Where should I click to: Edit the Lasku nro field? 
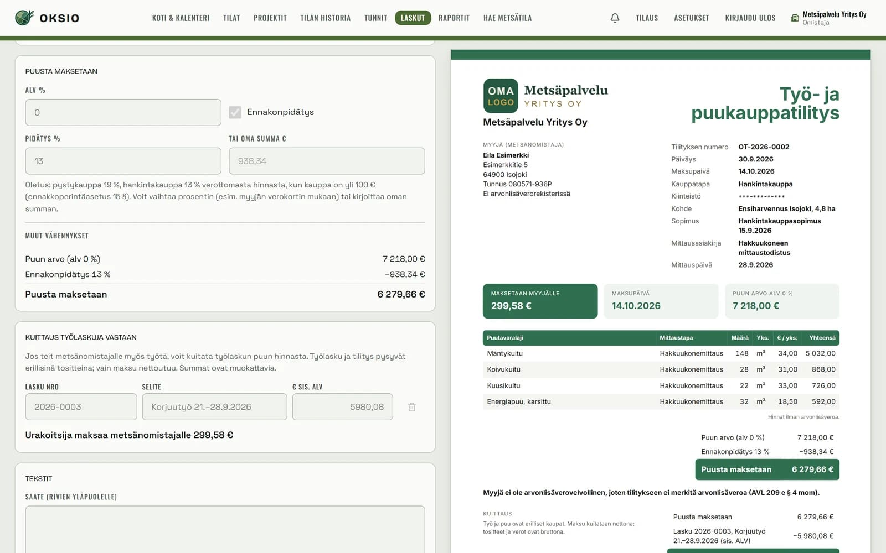81,406
